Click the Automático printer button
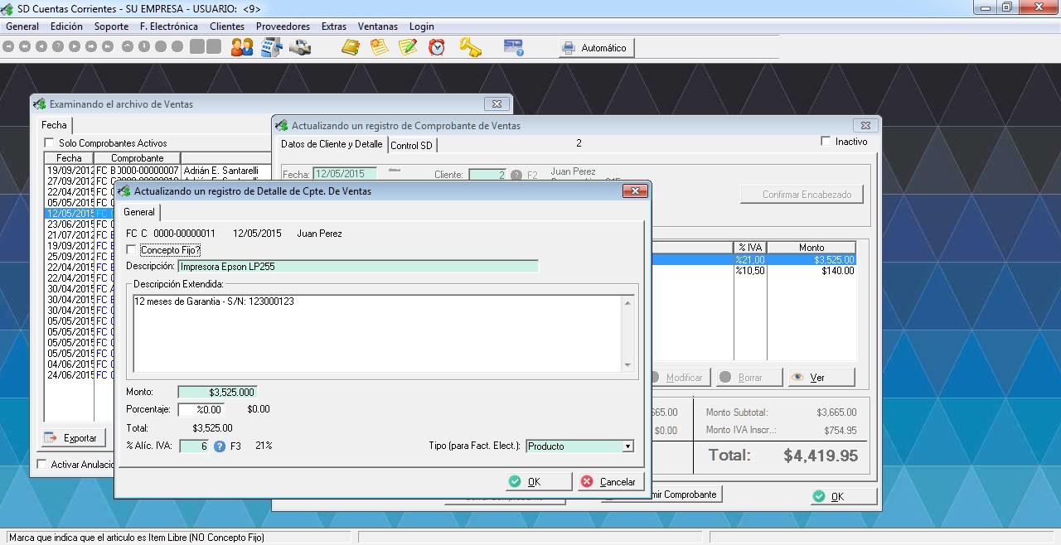 tap(596, 48)
